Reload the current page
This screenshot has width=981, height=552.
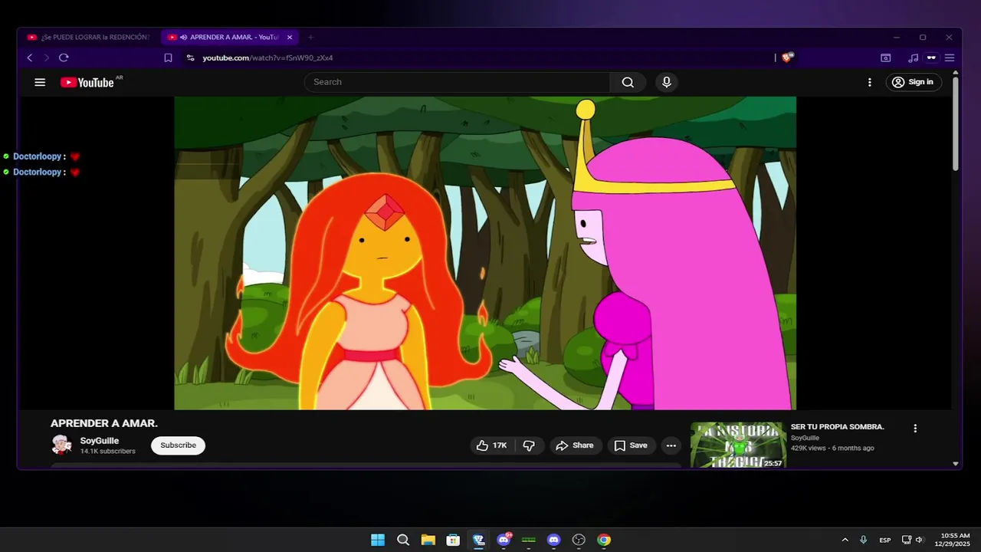pos(64,58)
